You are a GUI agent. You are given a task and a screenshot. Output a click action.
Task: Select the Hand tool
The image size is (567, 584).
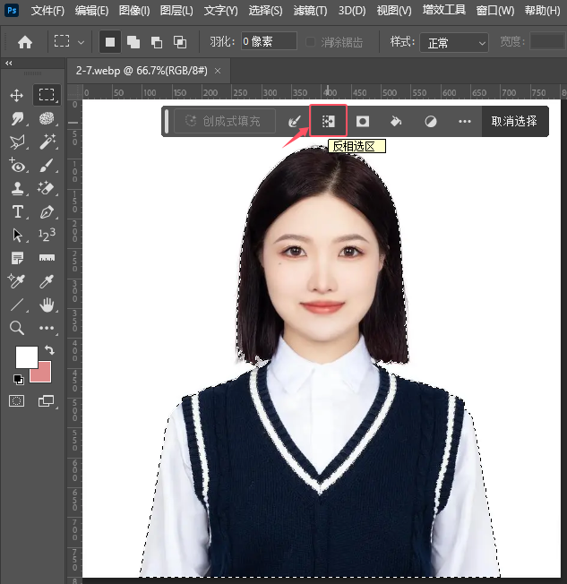47,305
